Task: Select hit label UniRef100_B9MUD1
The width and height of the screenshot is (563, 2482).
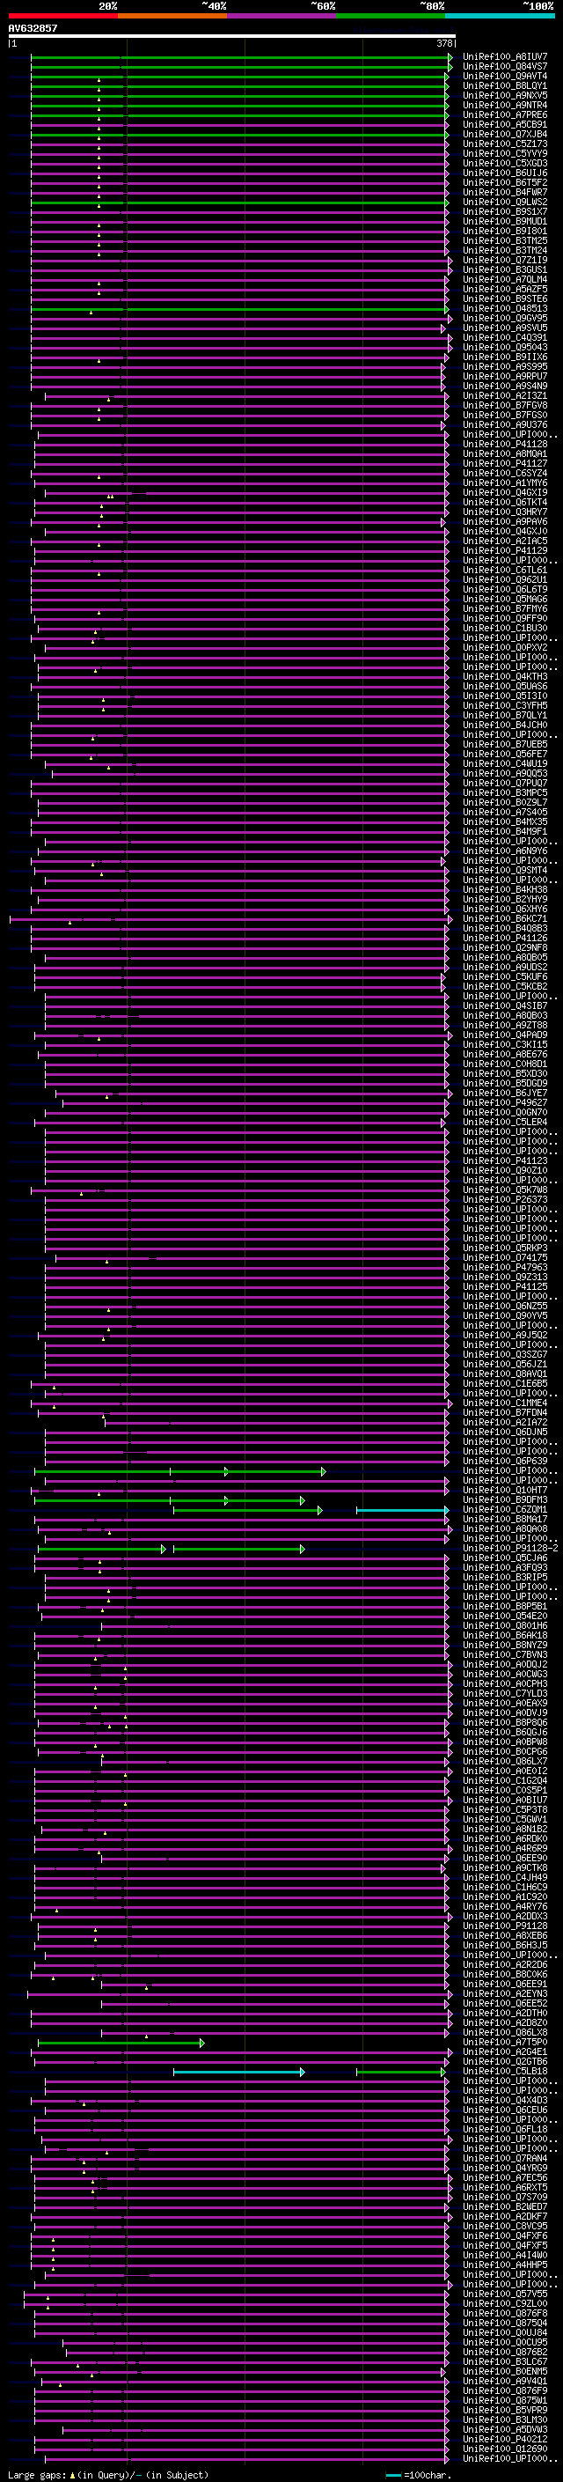Action: pyautogui.click(x=505, y=222)
